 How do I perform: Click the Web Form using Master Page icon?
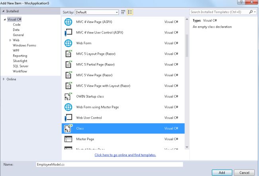[68, 107]
